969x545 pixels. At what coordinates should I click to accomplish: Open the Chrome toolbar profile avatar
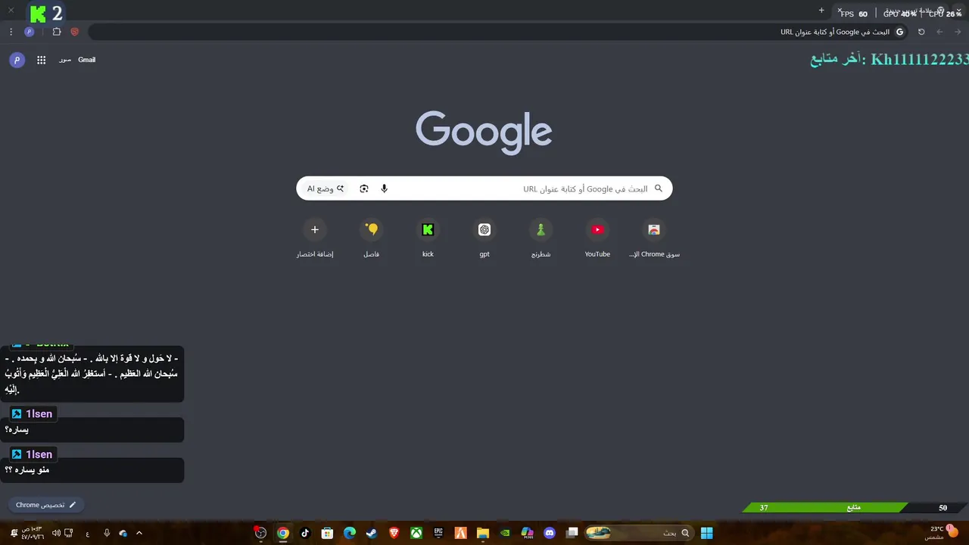coord(30,32)
